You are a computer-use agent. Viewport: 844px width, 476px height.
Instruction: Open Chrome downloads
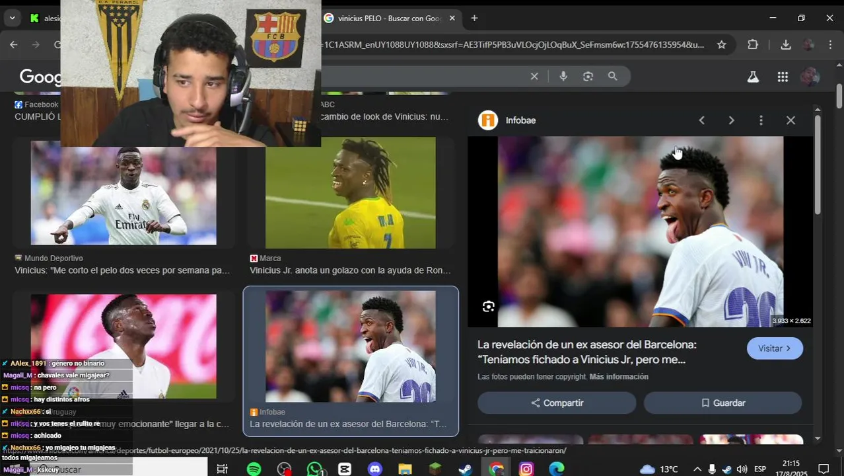click(x=785, y=45)
